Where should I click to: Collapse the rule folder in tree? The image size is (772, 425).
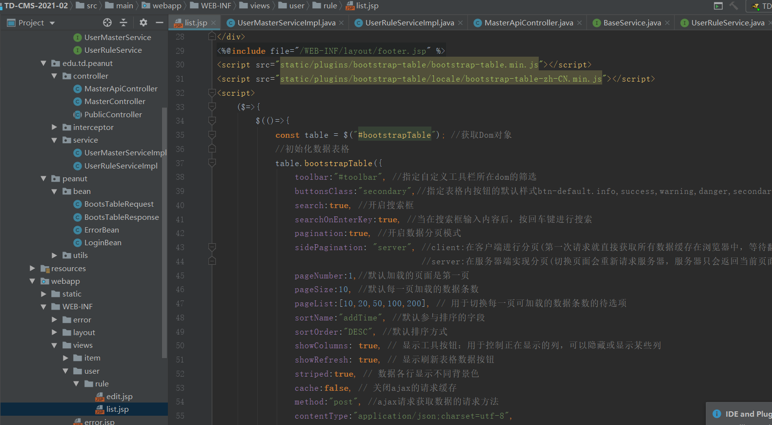76,383
